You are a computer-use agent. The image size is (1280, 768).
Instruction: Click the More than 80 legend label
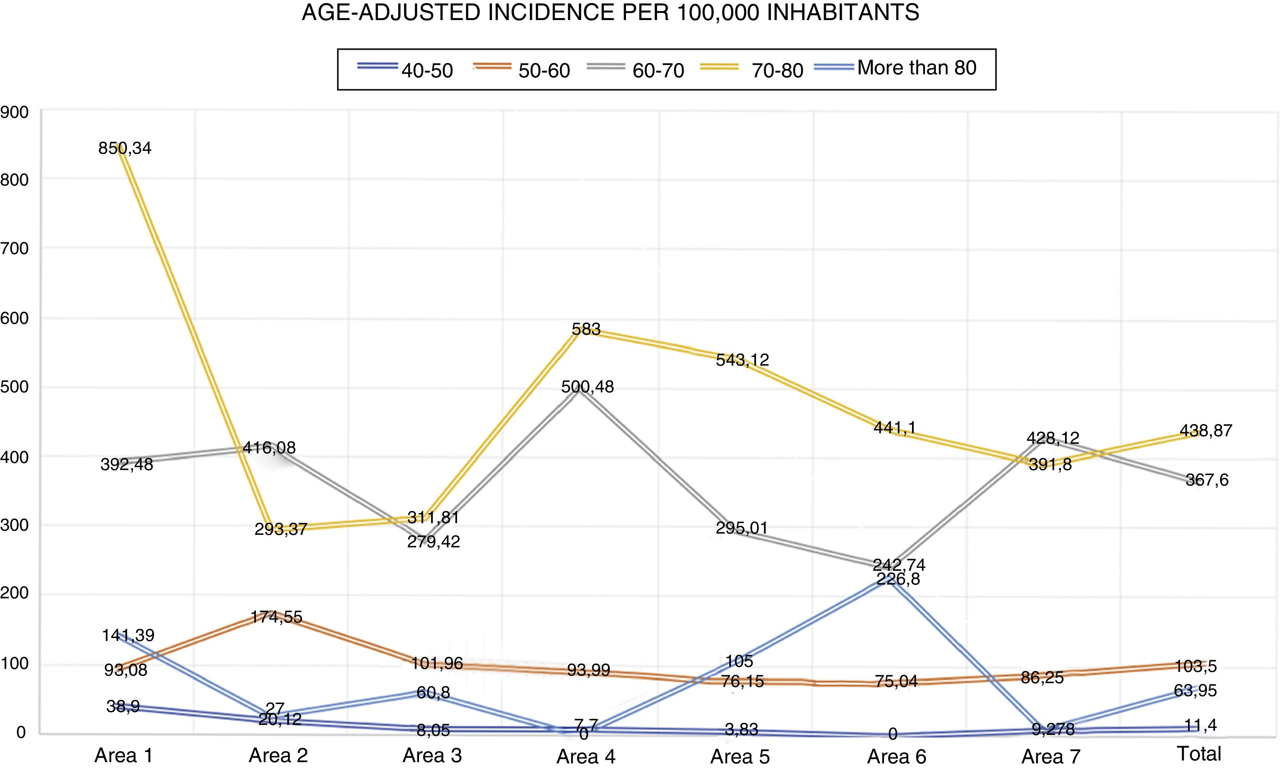(917, 68)
